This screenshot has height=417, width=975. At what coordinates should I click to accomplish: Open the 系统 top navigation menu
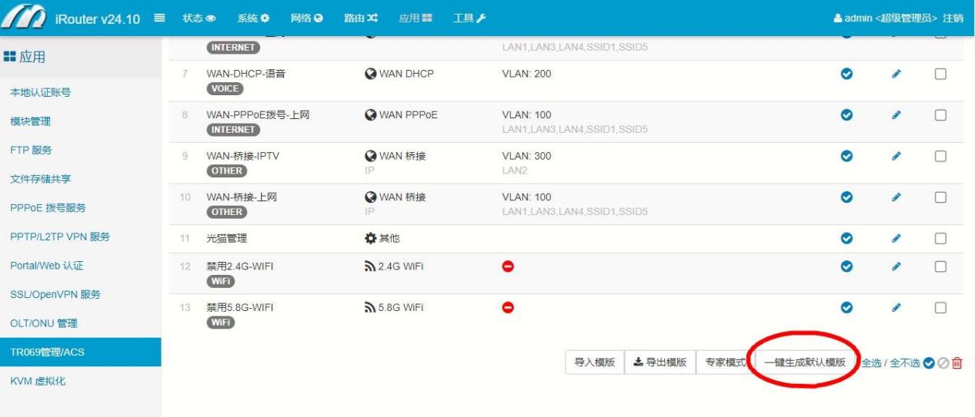tap(252, 18)
